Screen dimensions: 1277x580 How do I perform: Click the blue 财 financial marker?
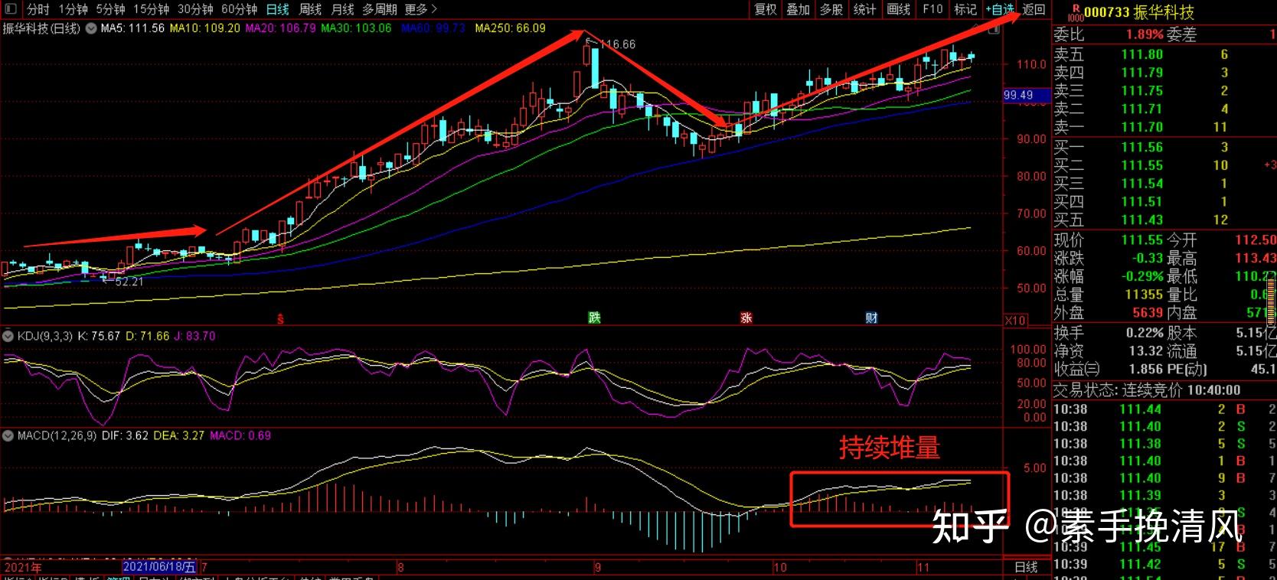[x=871, y=318]
